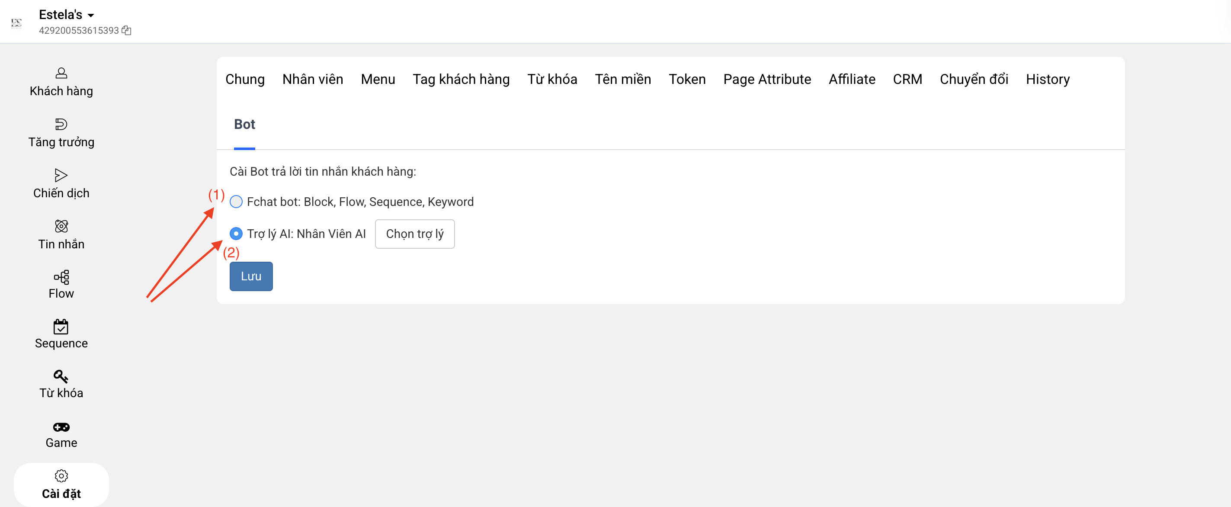
Task: Click the Lưu save button
Action: click(x=251, y=276)
